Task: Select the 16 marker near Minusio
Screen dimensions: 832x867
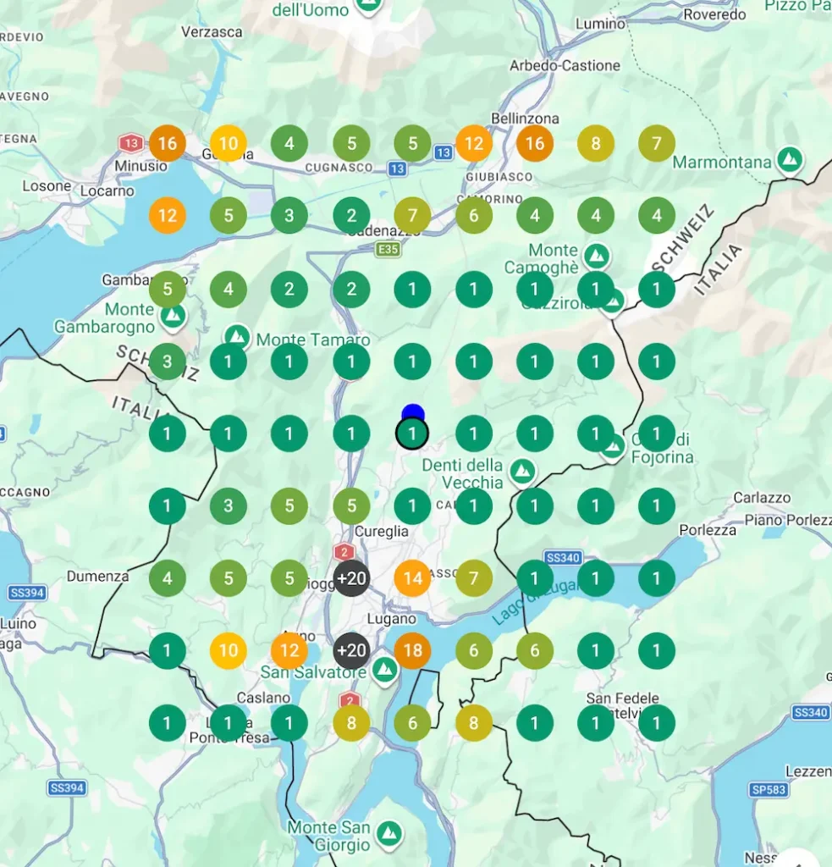Action: (x=168, y=143)
